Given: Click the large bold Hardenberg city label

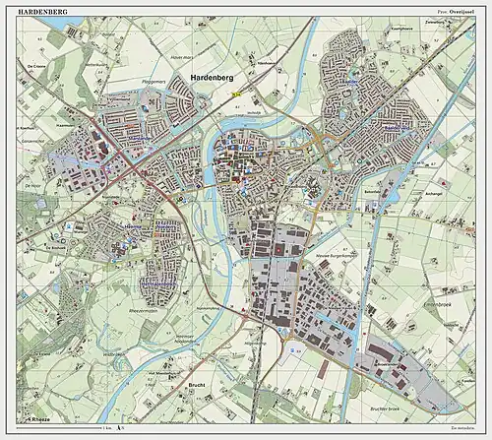Looking at the screenshot, I should [x=213, y=78].
